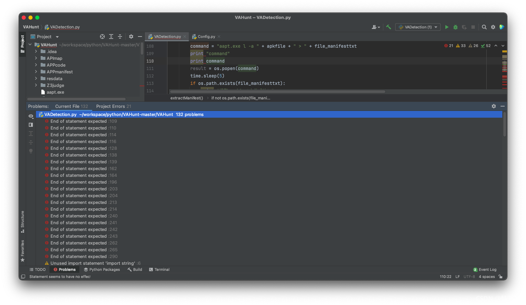The width and height of the screenshot is (526, 305).
Task: Open Search Everywhere magnifier
Action: point(484,27)
